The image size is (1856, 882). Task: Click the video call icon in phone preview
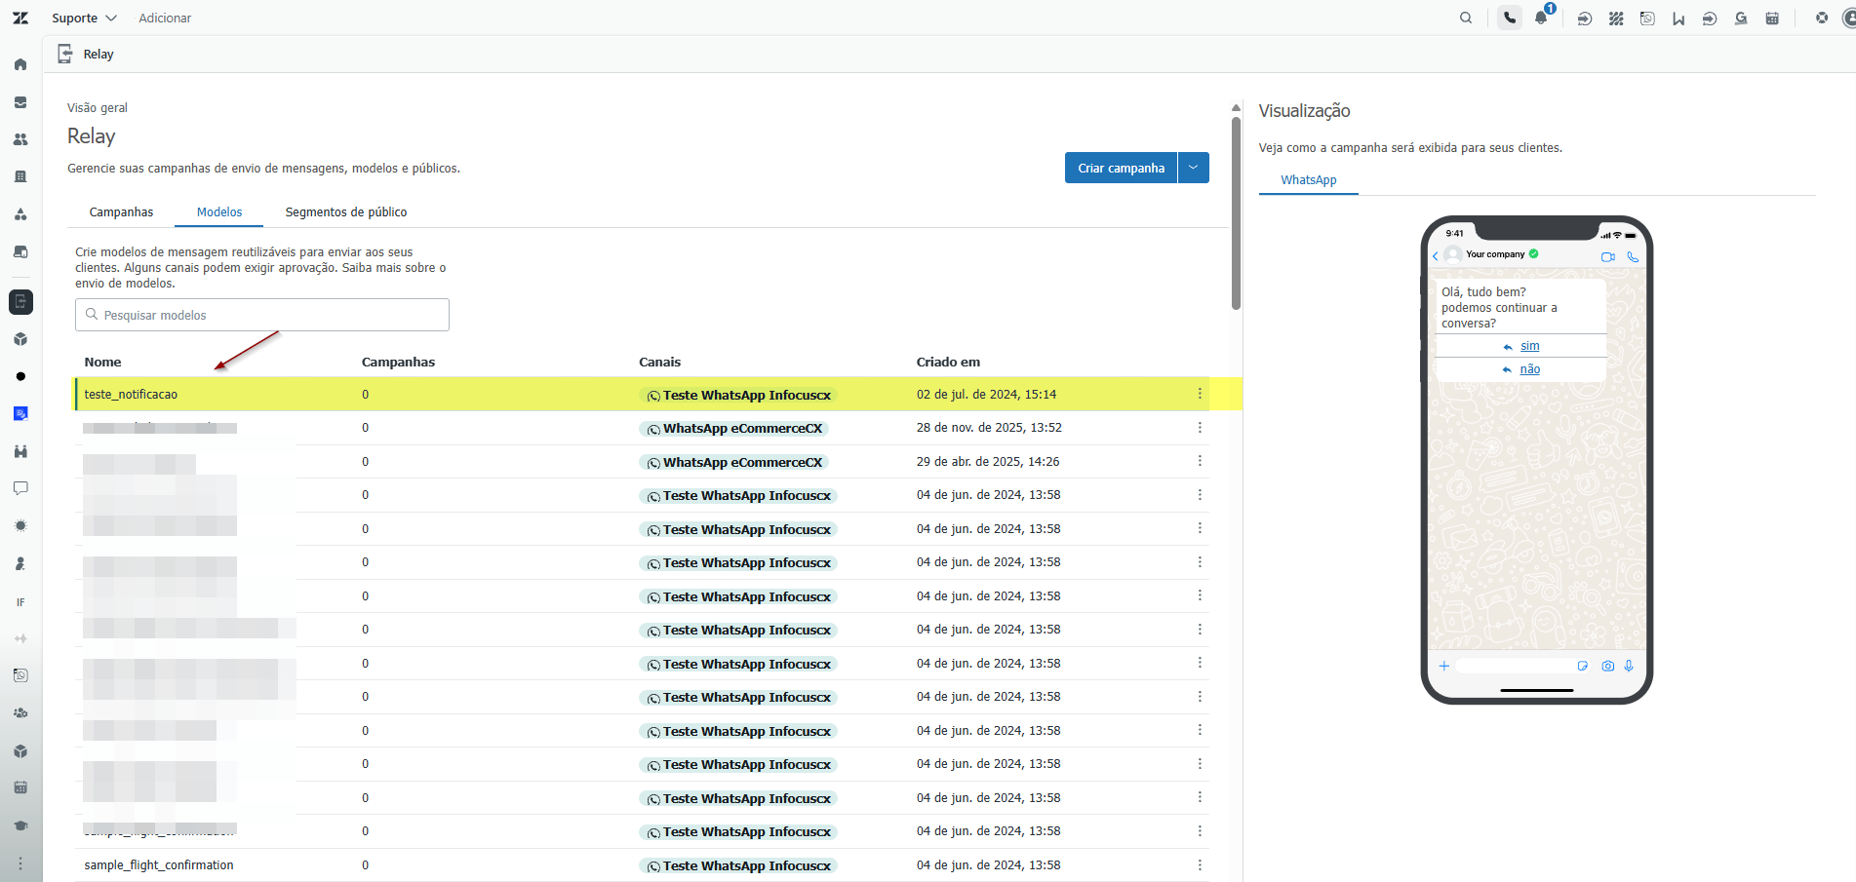coord(1608,256)
